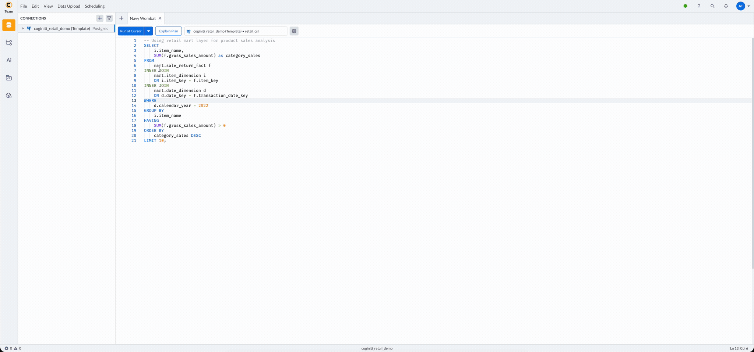Close the Navy Wombat tab

point(160,18)
